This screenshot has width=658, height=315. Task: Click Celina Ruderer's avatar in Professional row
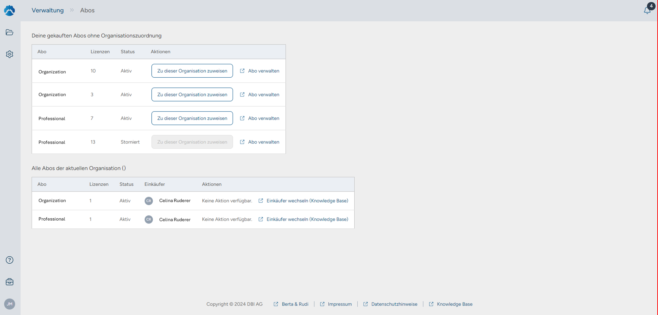pos(149,219)
